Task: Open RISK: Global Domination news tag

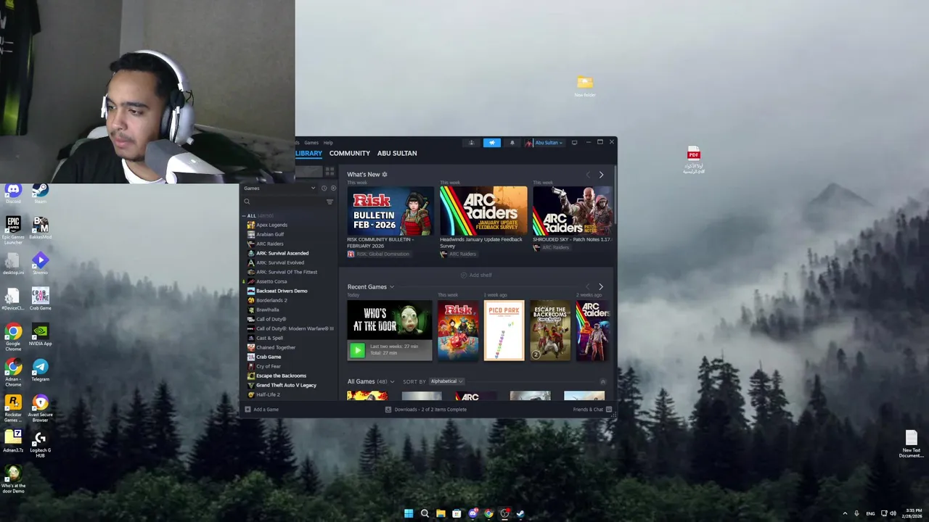Action: click(x=378, y=254)
